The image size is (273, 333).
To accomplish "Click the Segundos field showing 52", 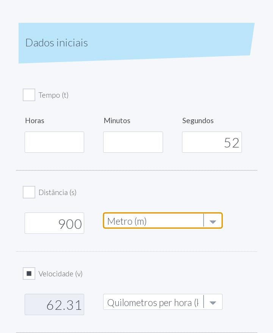I will (x=212, y=142).
